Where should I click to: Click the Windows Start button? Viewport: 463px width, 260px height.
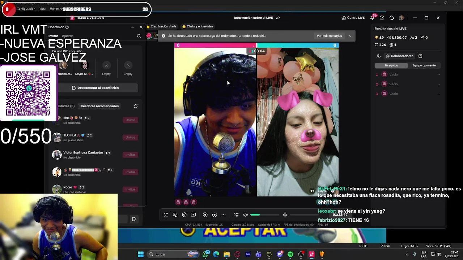point(141,254)
